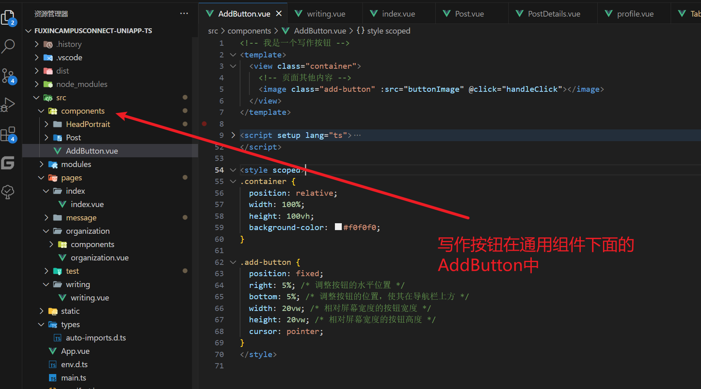Open the Extensions view
The height and width of the screenshot is (389, 701).
(8, 134)
